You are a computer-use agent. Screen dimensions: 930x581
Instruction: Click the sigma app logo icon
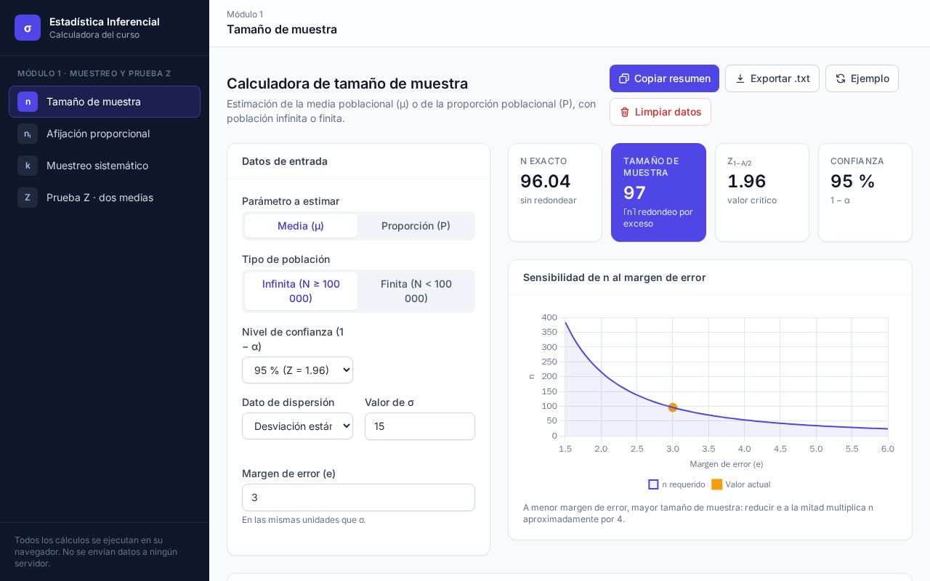pos(28,28)
